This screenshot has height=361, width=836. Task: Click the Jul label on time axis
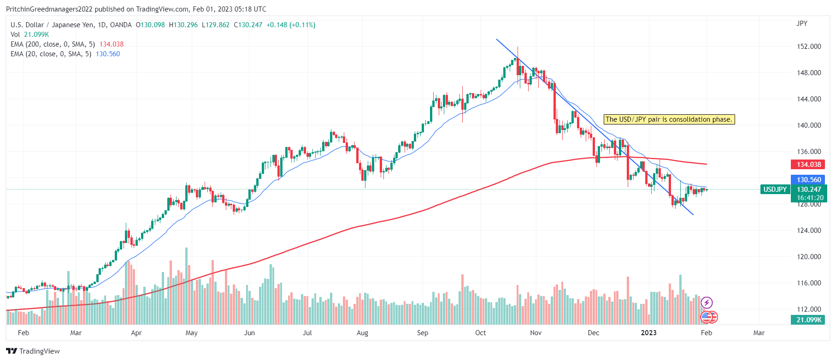(x=307, y=333)
